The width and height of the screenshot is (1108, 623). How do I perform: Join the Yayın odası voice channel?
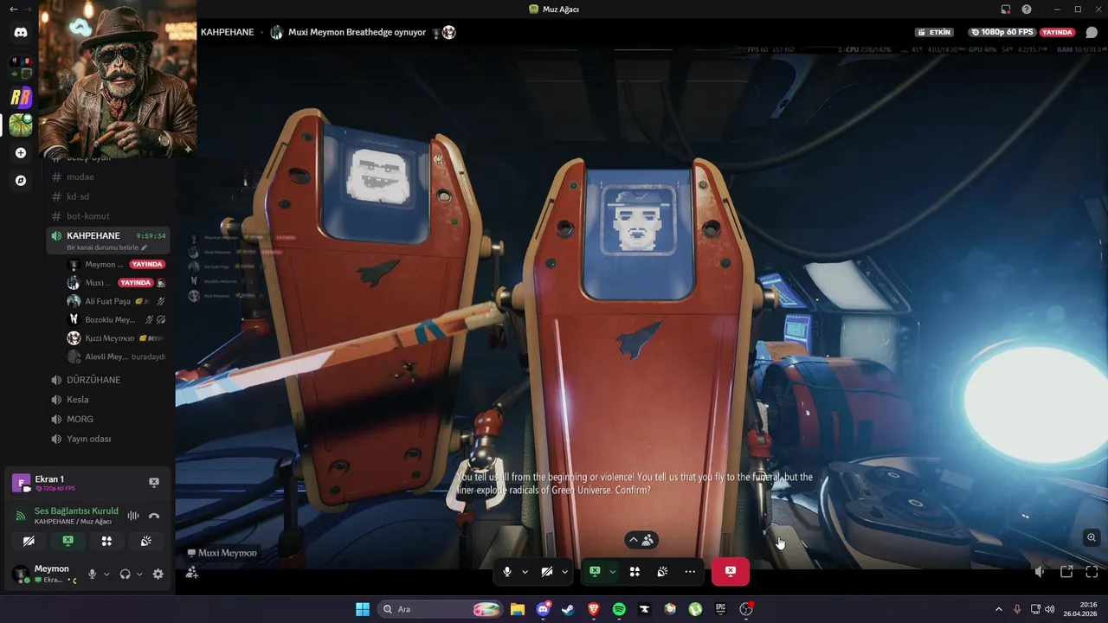pos(88,439)
